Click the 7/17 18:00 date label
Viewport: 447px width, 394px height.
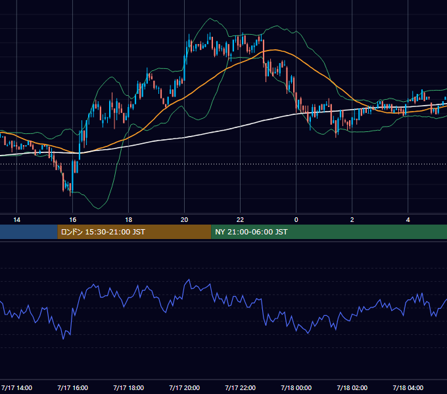coord(129,387)
